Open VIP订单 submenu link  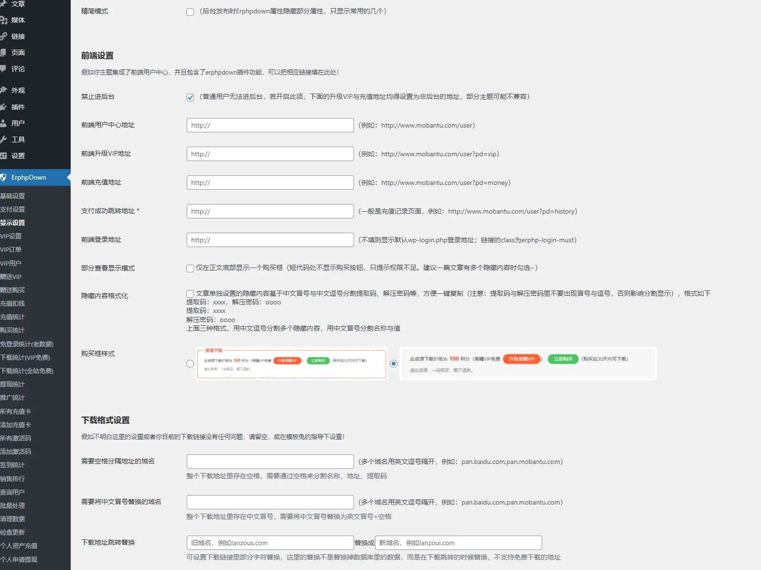(11, 249)
